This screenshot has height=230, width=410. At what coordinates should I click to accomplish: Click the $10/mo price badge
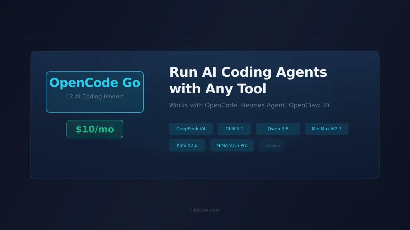(x=95, y=129)
